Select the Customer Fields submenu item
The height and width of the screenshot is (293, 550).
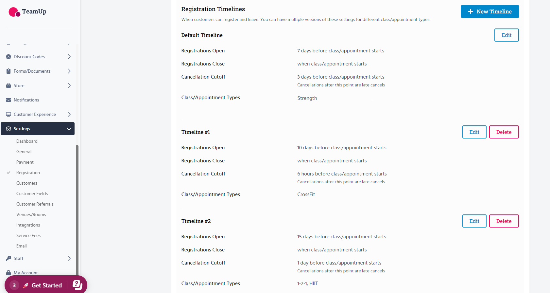tap(32, 193)
